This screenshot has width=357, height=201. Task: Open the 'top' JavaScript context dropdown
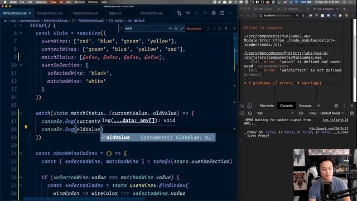point(275,113)
